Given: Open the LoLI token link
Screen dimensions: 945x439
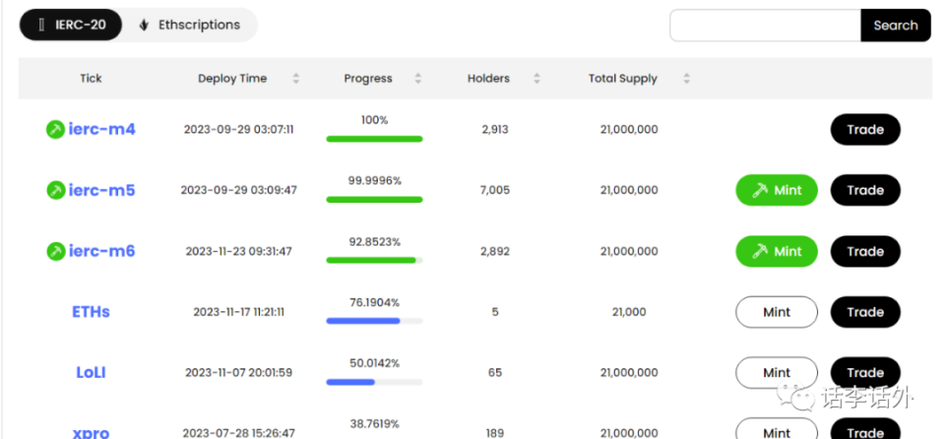Looking at the screenshot, I should tap(91, 373).
